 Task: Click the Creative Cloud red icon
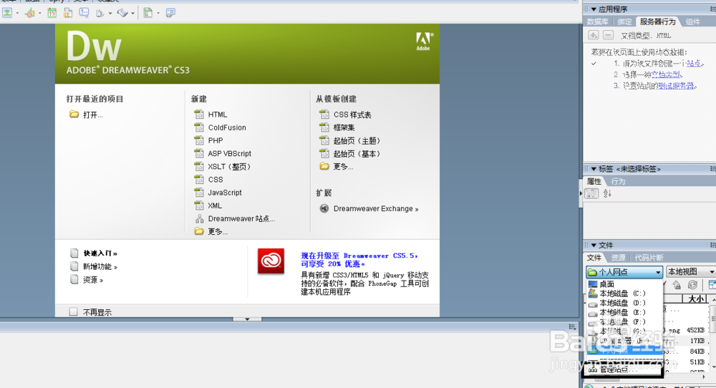pos(271,261)
